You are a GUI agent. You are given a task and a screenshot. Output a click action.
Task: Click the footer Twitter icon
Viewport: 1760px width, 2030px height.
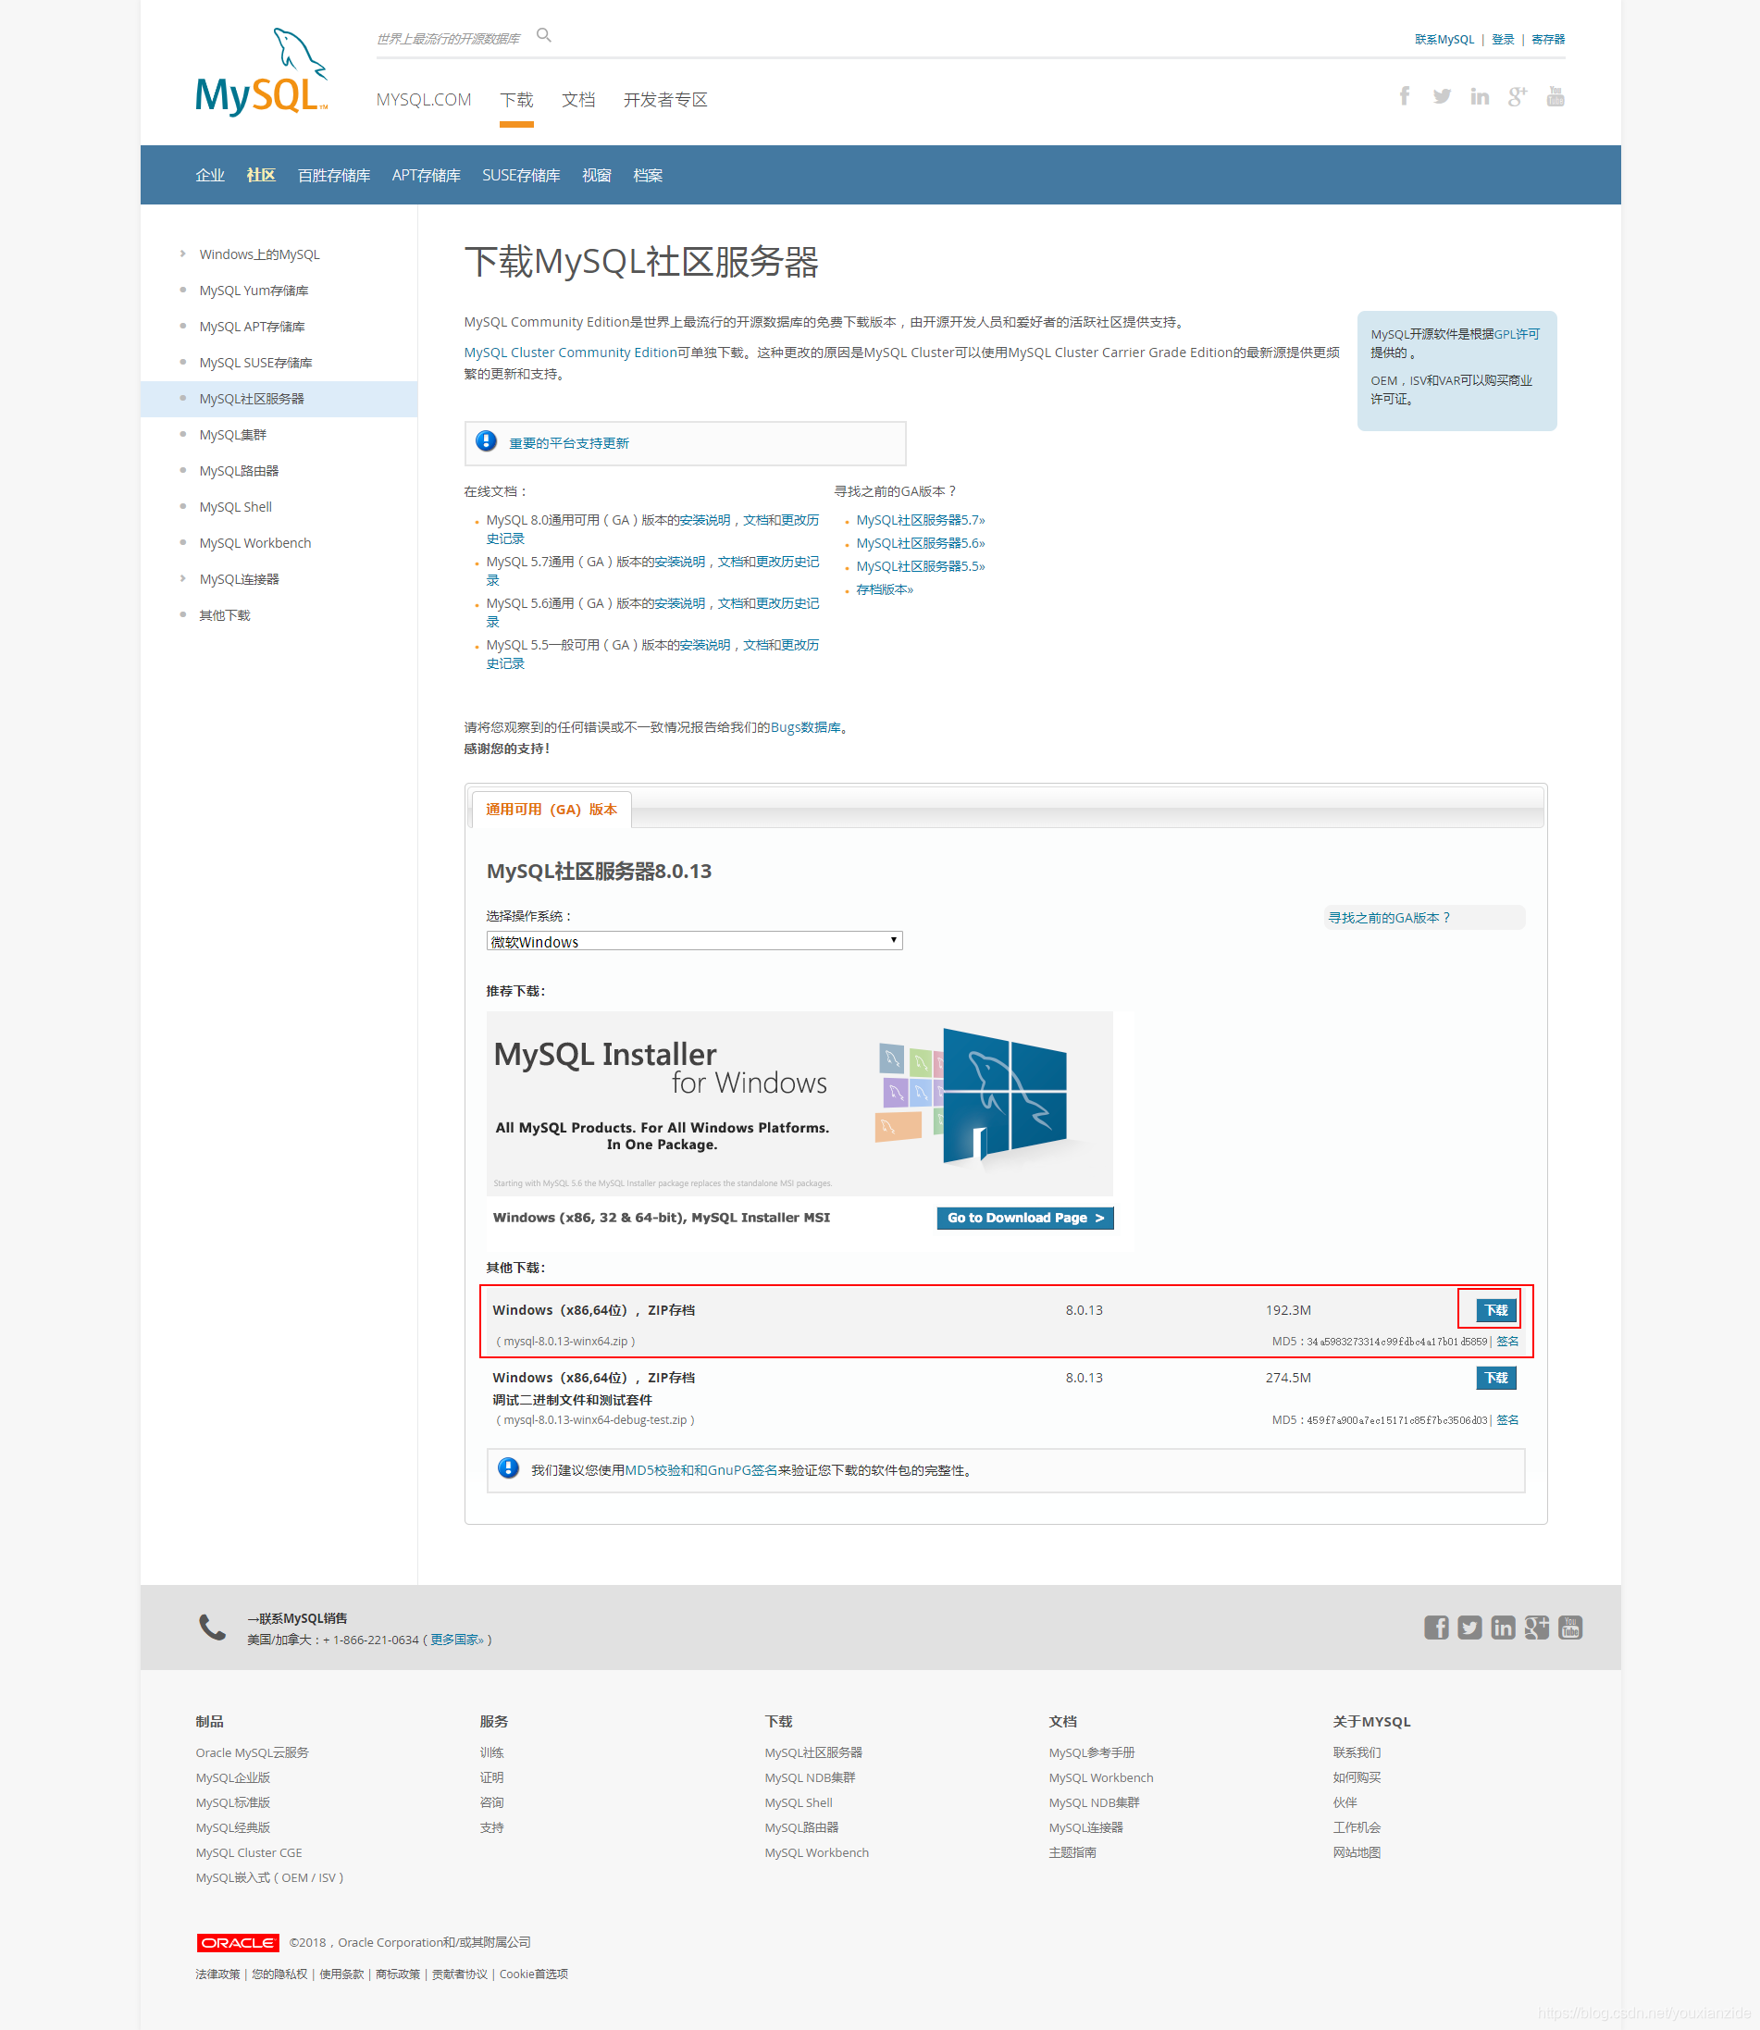(1469, 1628)
